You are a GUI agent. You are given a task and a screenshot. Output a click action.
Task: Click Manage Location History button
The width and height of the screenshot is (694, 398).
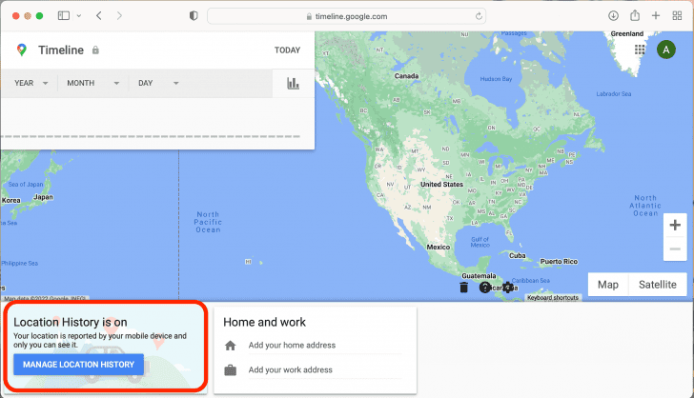[78, 364]
